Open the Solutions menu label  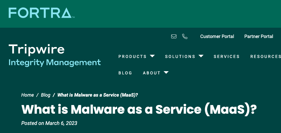(x=180, y=56)
